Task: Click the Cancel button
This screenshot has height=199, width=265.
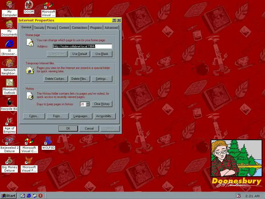Action: pyautogui.click(x=89, y=129)
